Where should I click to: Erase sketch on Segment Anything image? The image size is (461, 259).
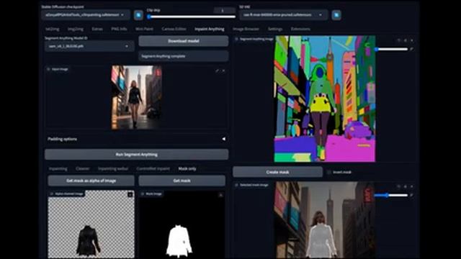pyautogui.click(x=406, y=40)
